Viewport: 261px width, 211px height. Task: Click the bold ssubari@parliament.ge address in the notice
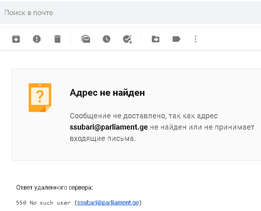click(x=109, y=127)
